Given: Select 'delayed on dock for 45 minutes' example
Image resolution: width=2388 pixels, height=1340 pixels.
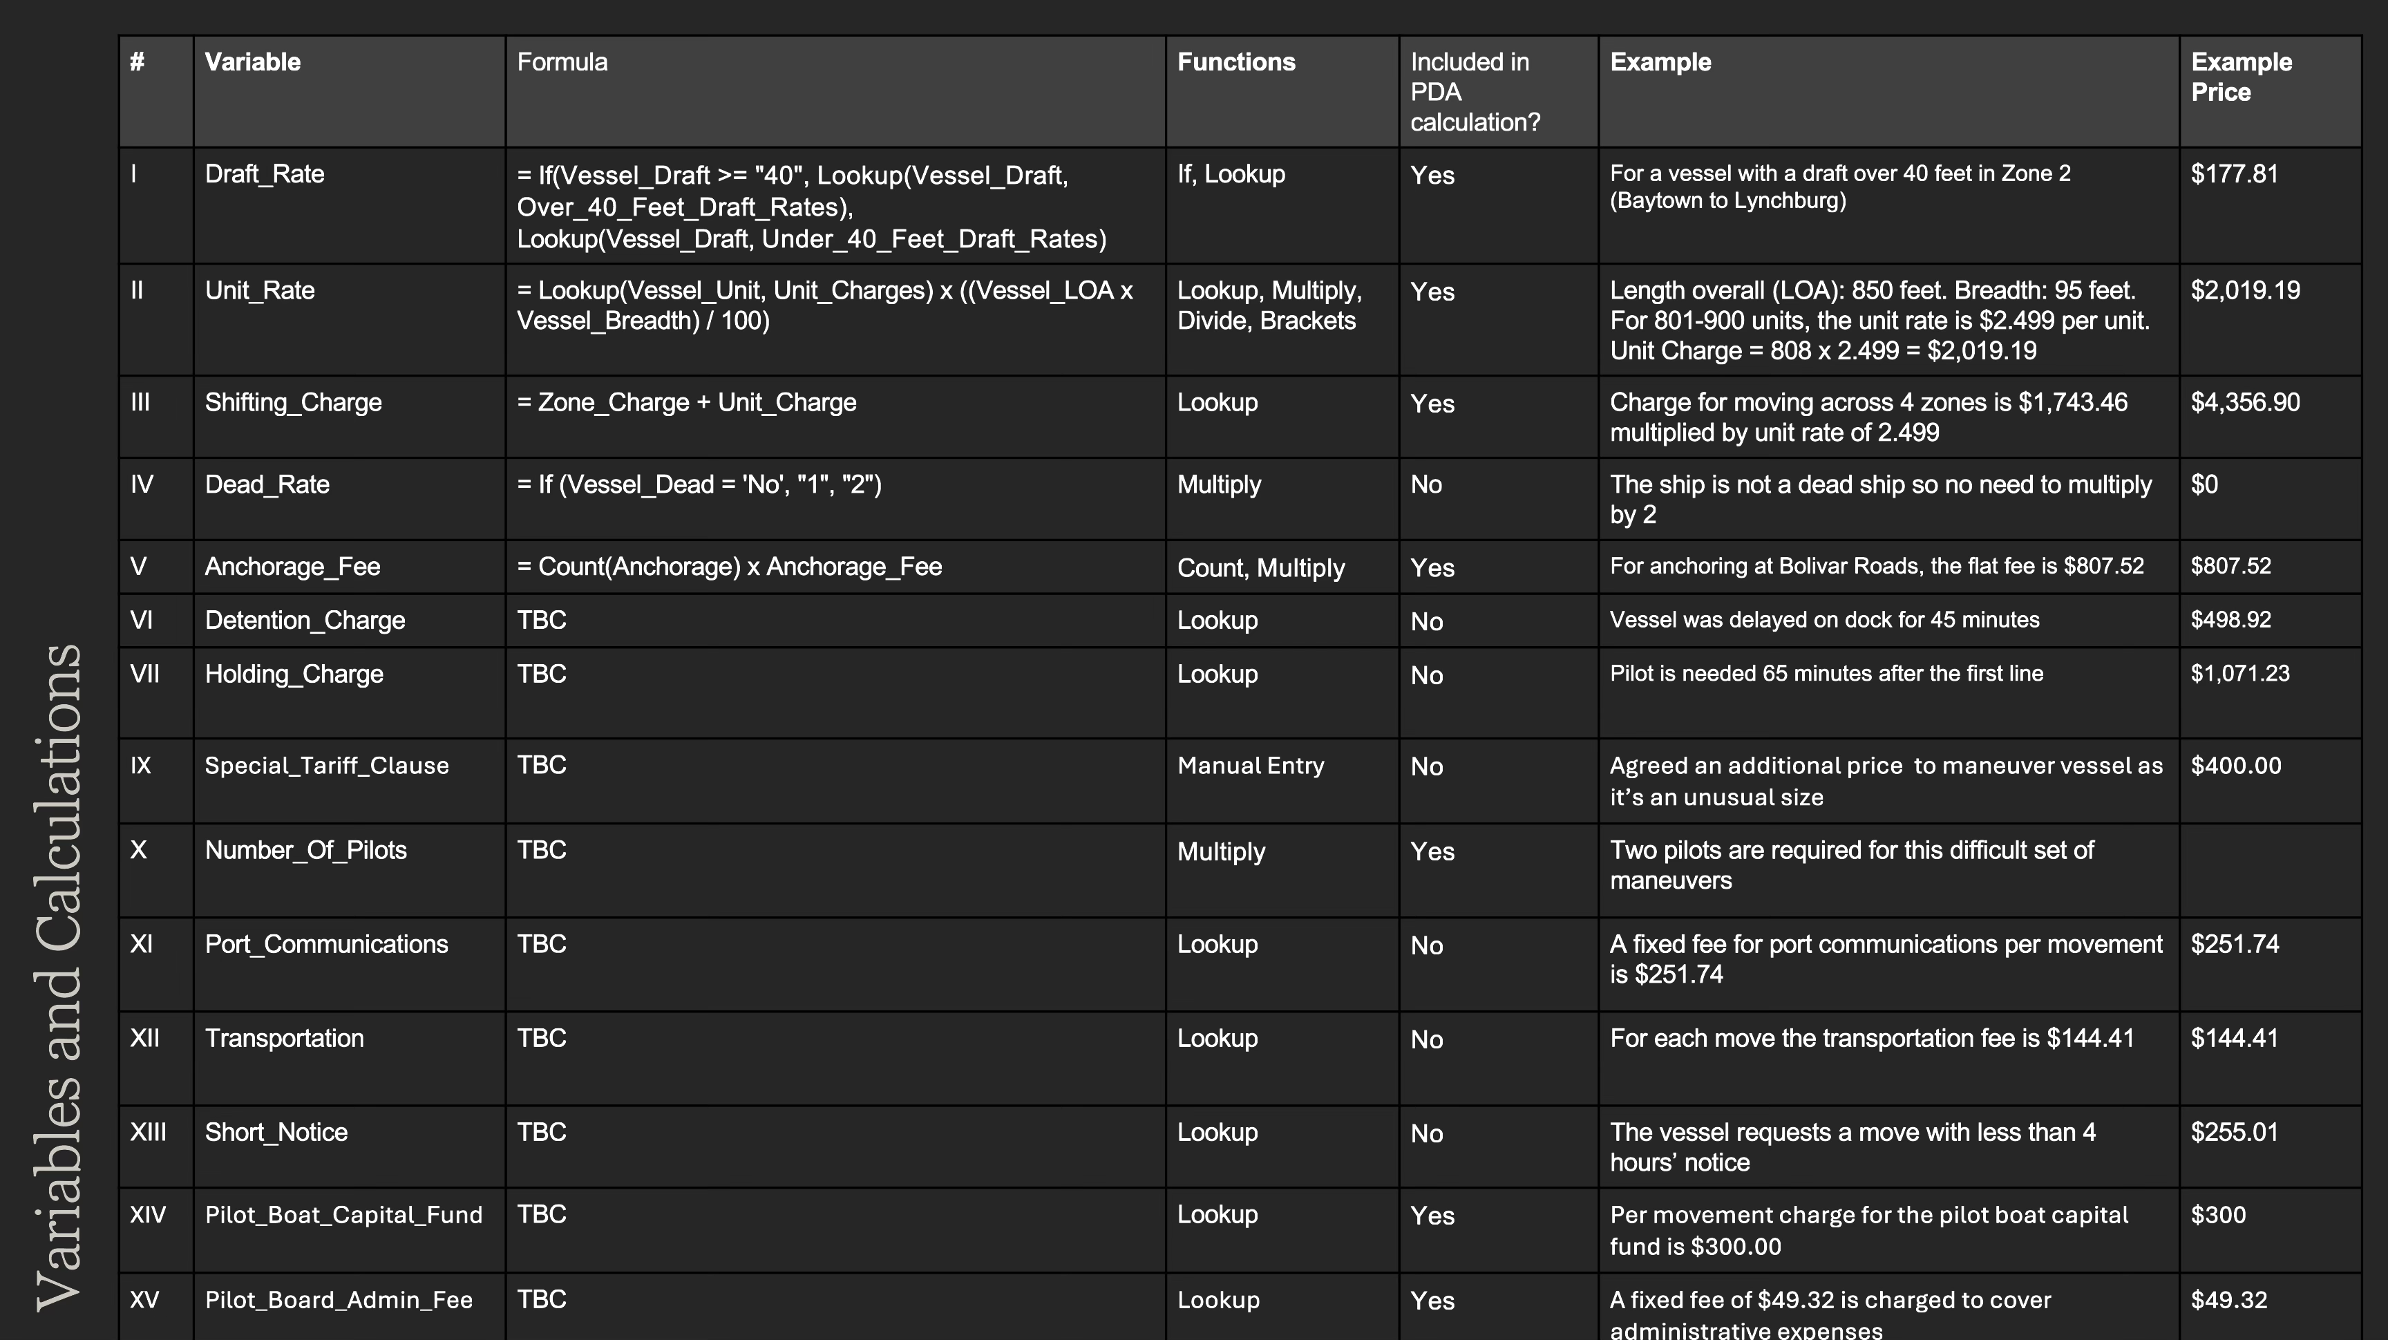Looking at the screenshot, I should coord(1824,619).
